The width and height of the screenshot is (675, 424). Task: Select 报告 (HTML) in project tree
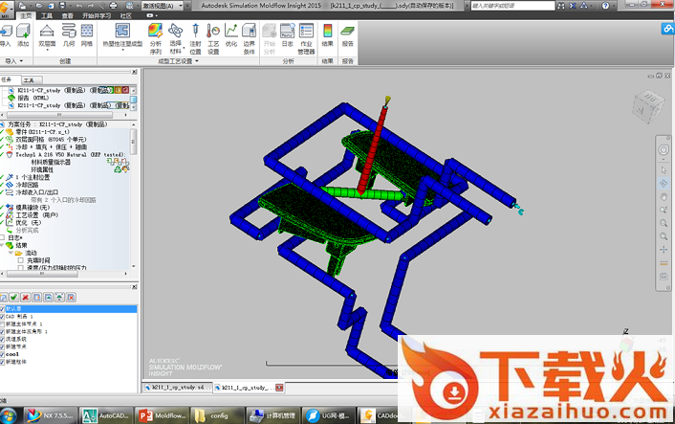(x=33, y=98)
